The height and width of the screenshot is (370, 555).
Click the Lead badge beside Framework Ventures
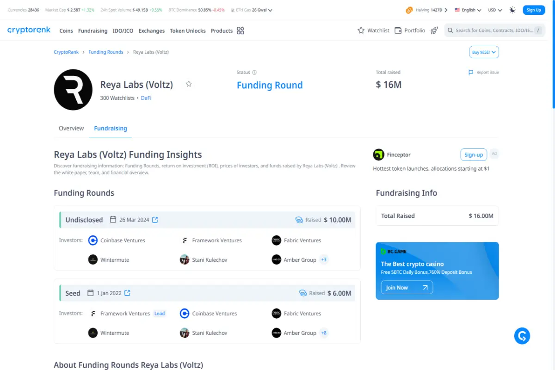[160, 314]
